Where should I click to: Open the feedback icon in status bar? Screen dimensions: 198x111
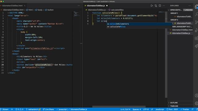tap(192, 109)
